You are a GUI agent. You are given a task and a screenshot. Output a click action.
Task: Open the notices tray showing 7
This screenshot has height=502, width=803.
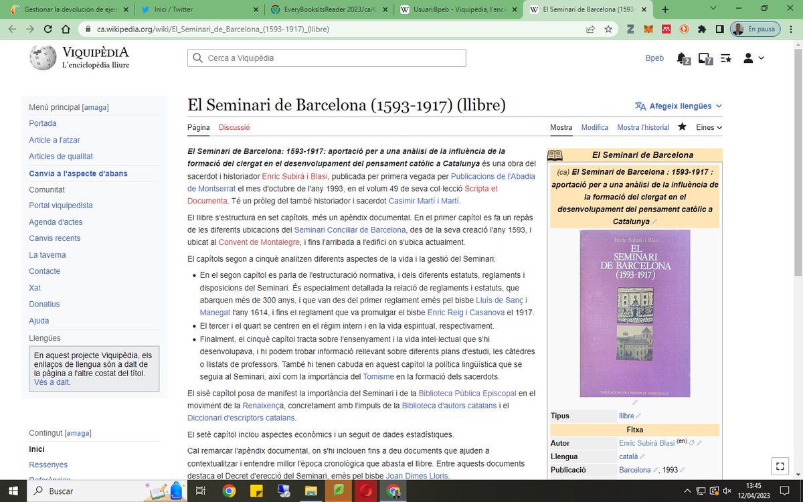705,58
